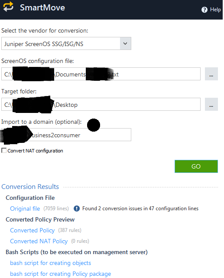Click the Conversion Results section heading
Image resolution: width=224 pixels, height=278 pixels.
click(30, 187)
